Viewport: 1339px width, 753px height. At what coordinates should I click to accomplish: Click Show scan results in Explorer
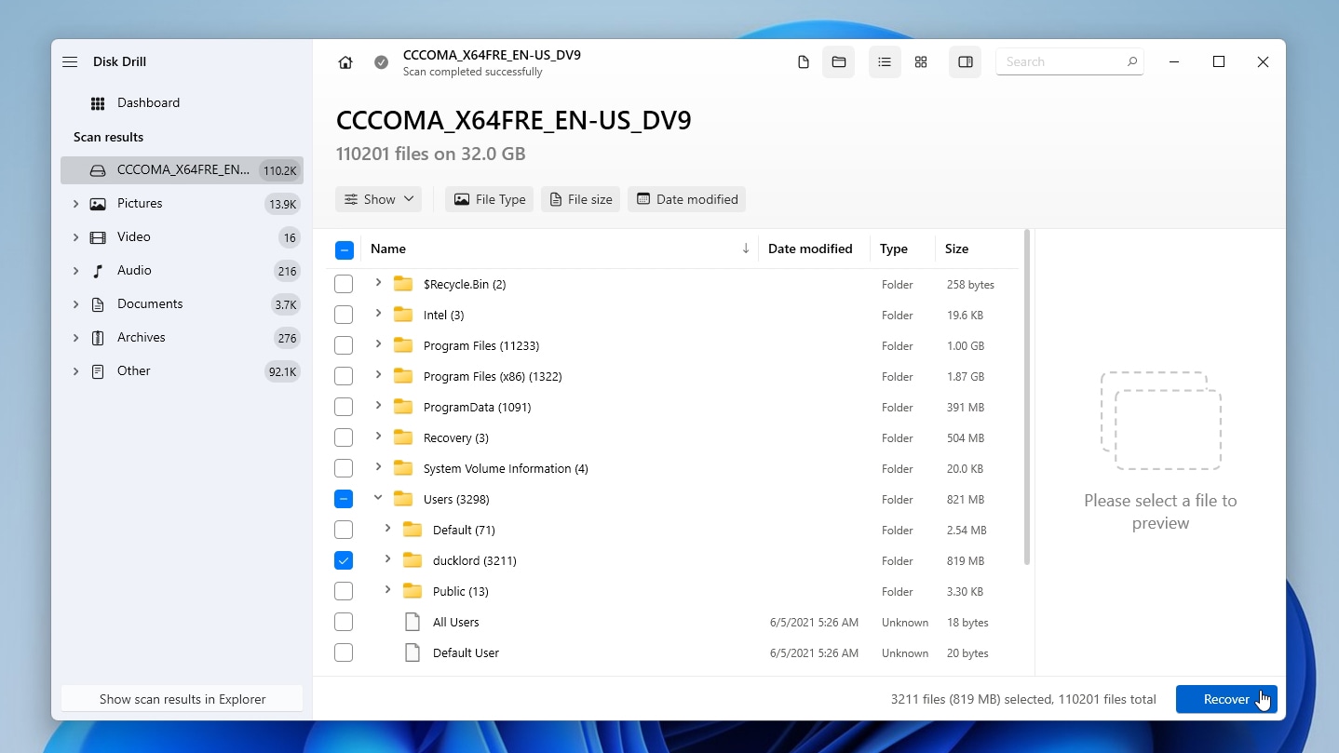click(183, 699)
